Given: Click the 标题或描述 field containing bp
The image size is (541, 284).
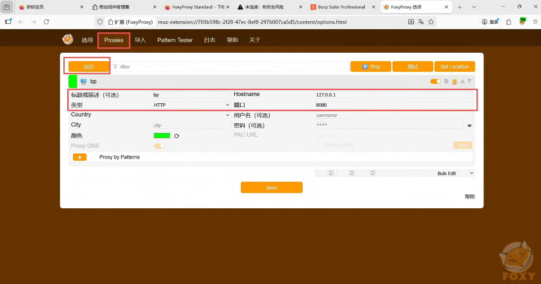Looking at the screenshot, I should tap(192, 95).
